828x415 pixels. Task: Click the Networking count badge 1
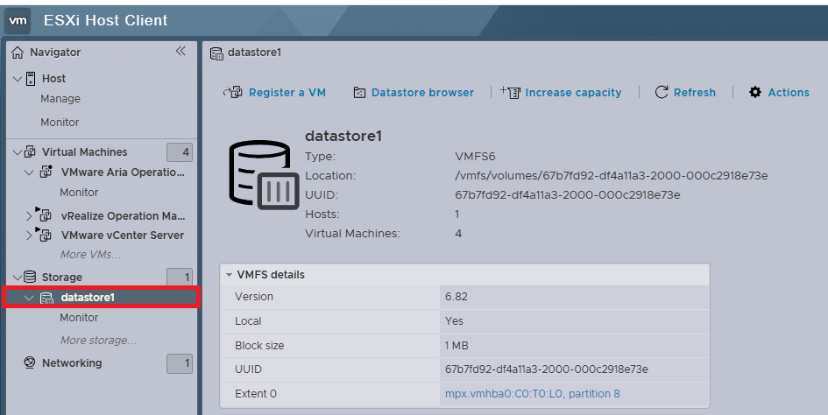click(180, 363)
